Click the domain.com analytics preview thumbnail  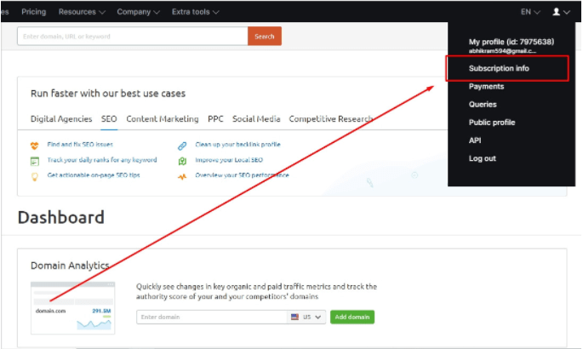[x=72, y=308]
